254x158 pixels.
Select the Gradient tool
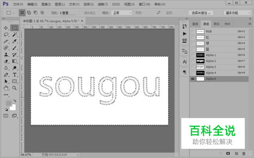[14, 61]
